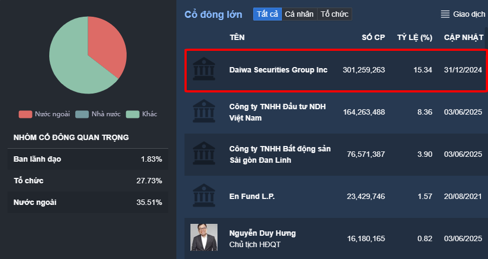Click the red foreign slice of pie chart
The width and height of the screenshot is (488, 259).
point(107,46)
